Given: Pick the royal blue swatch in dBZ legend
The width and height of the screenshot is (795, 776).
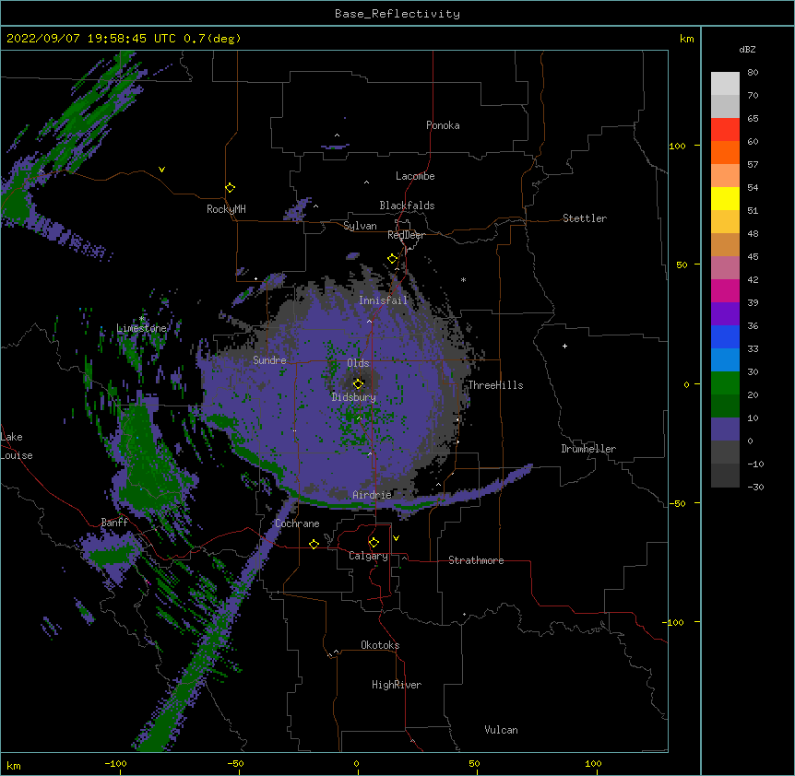Looking at the screenshot, I should [x=725, y=336].
